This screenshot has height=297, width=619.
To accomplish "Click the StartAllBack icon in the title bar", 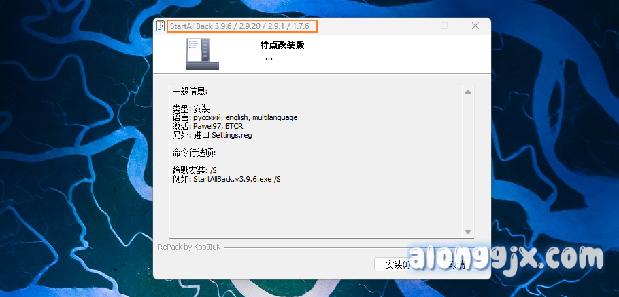I will point(161,26).
